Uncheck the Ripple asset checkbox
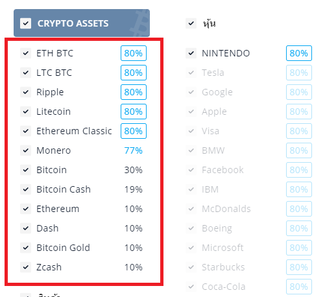This screenshot has width=325, height=297. tap(25, 92)
